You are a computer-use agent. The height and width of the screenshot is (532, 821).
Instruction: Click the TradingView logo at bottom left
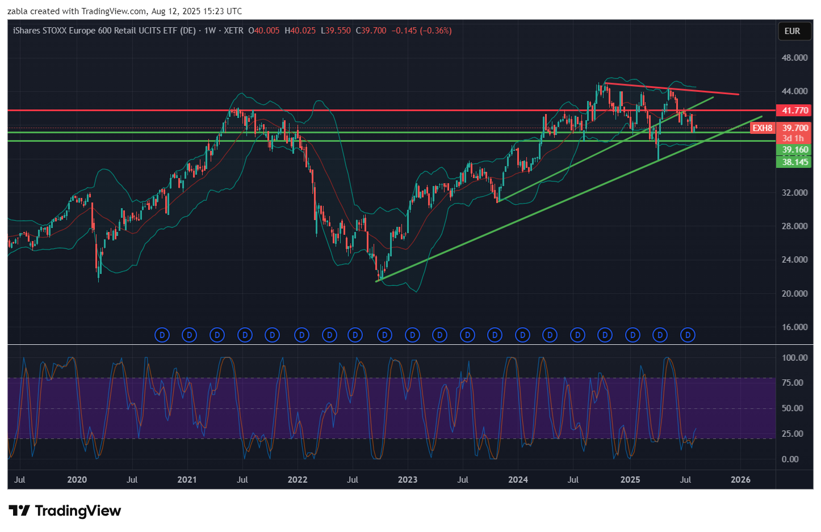(65, 511)
